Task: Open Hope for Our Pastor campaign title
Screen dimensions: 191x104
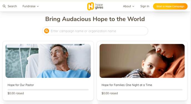Action: coord(21,85)
